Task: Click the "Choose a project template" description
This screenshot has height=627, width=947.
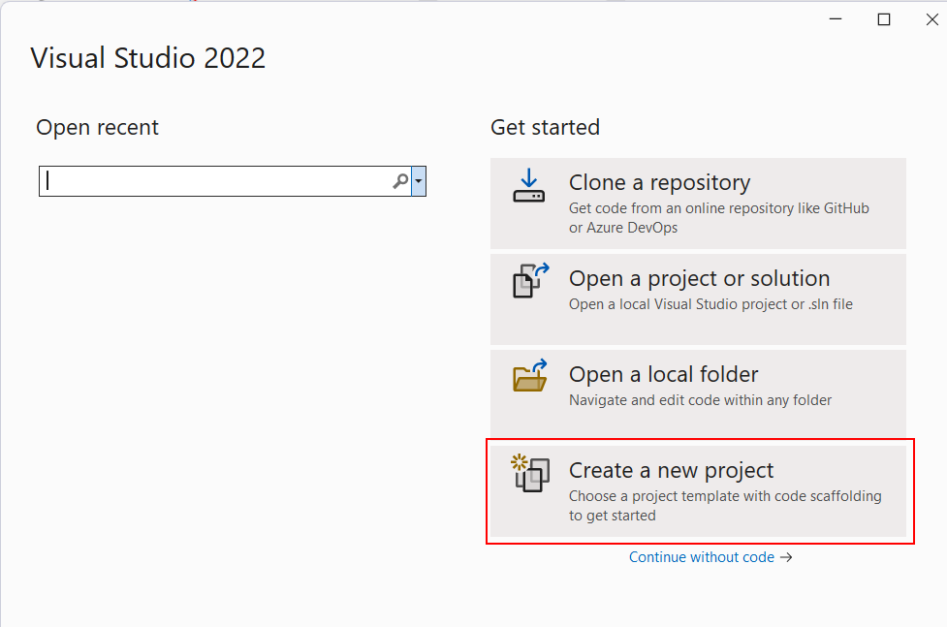Action: [725, 506]
